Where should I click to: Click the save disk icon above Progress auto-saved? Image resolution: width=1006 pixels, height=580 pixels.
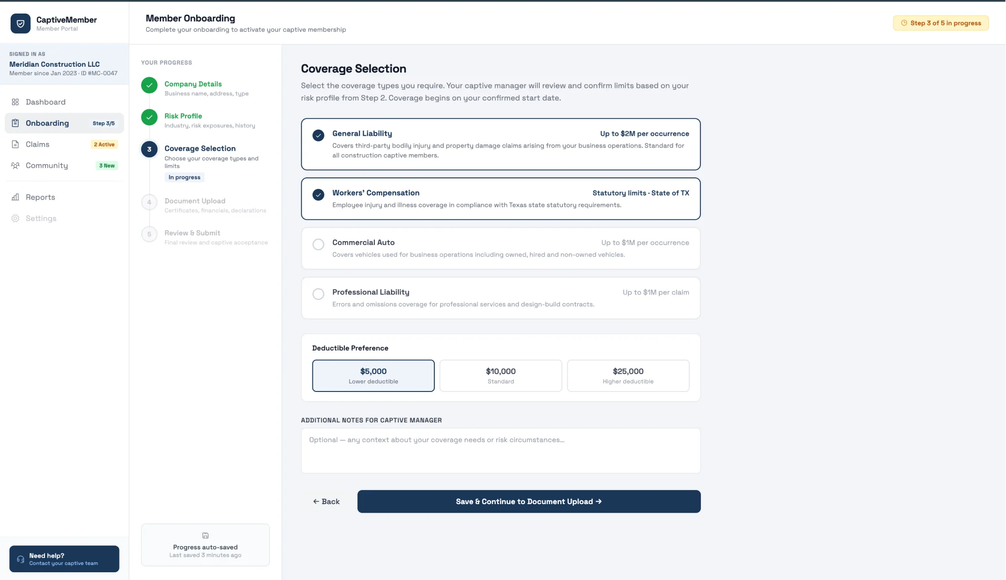point(206,536)
